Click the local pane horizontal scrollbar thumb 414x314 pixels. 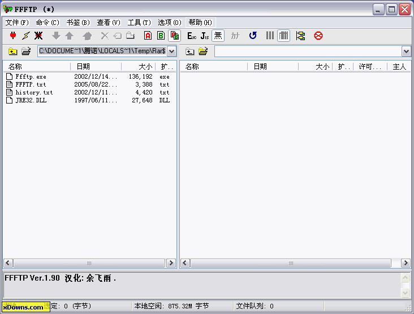click(89, 263)
